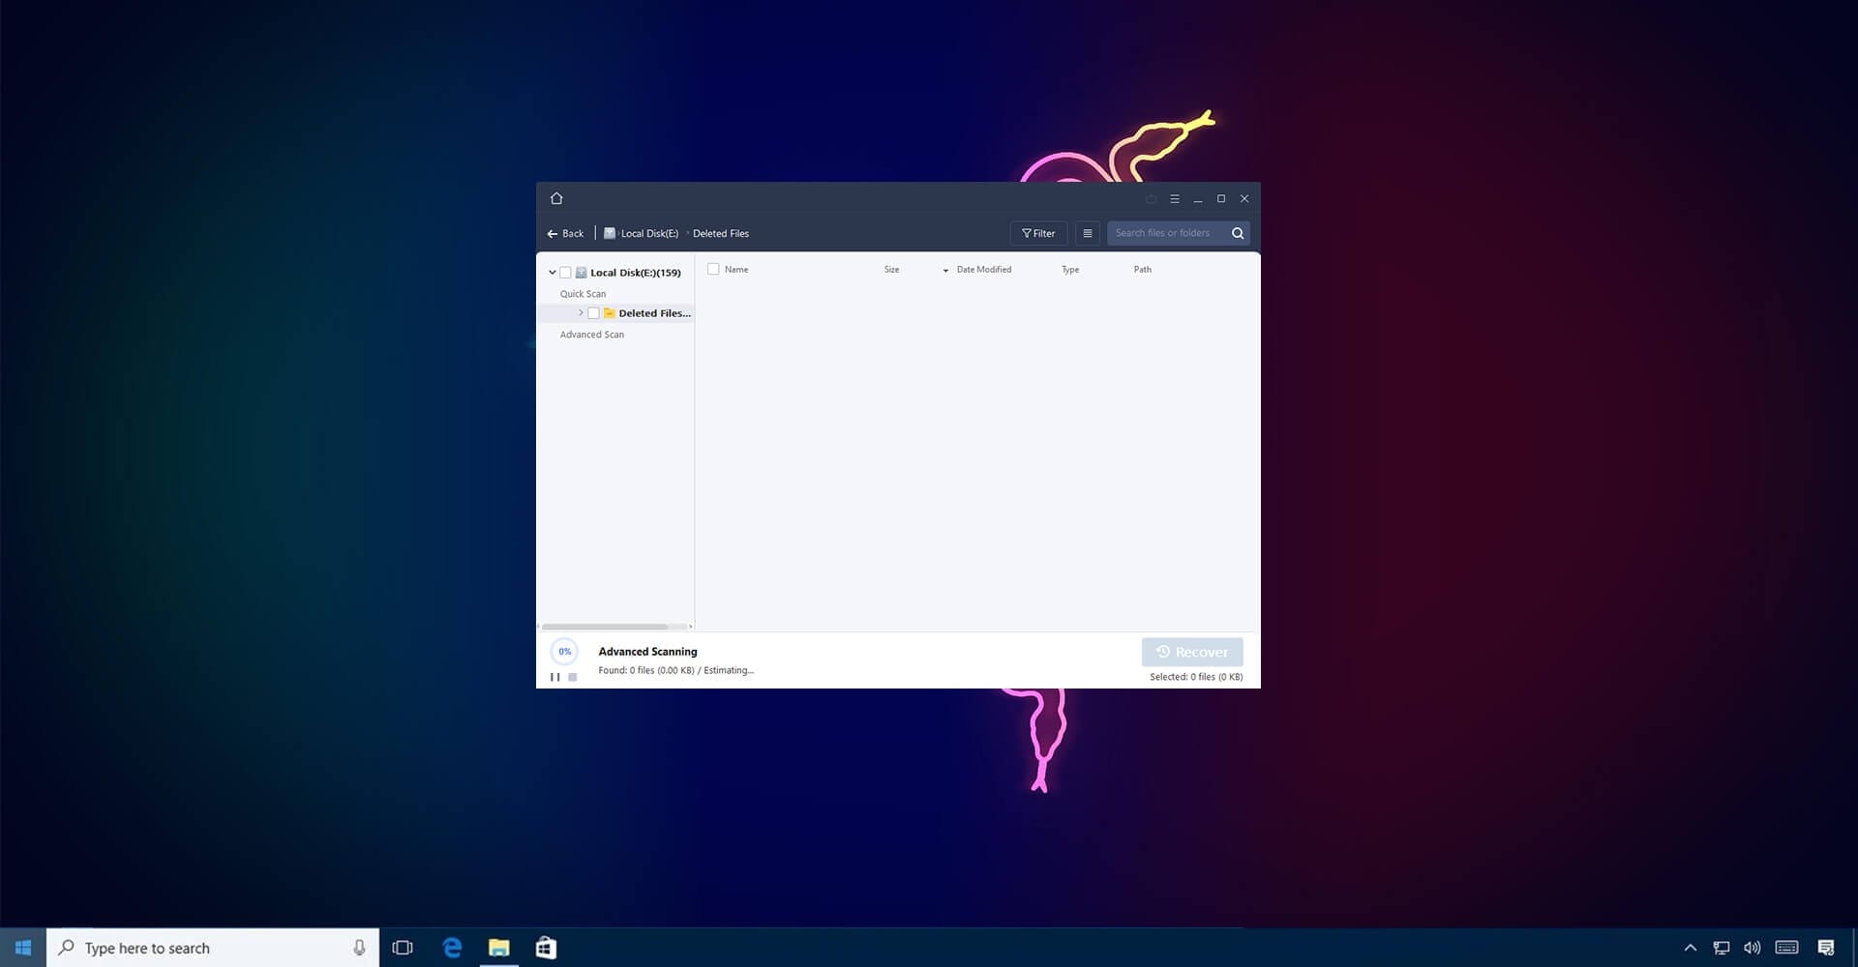
Task: Click the Found: 0 files status text
Action: [x=675, y=670]
